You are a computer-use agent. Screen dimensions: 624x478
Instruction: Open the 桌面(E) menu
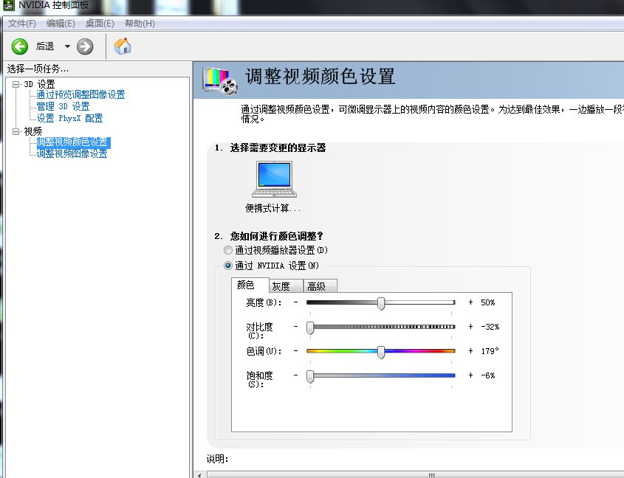[x=100, y=24]
